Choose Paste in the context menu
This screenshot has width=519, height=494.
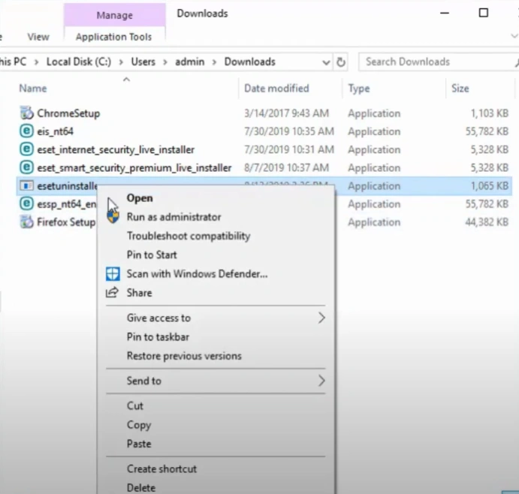tap(139, 444)
